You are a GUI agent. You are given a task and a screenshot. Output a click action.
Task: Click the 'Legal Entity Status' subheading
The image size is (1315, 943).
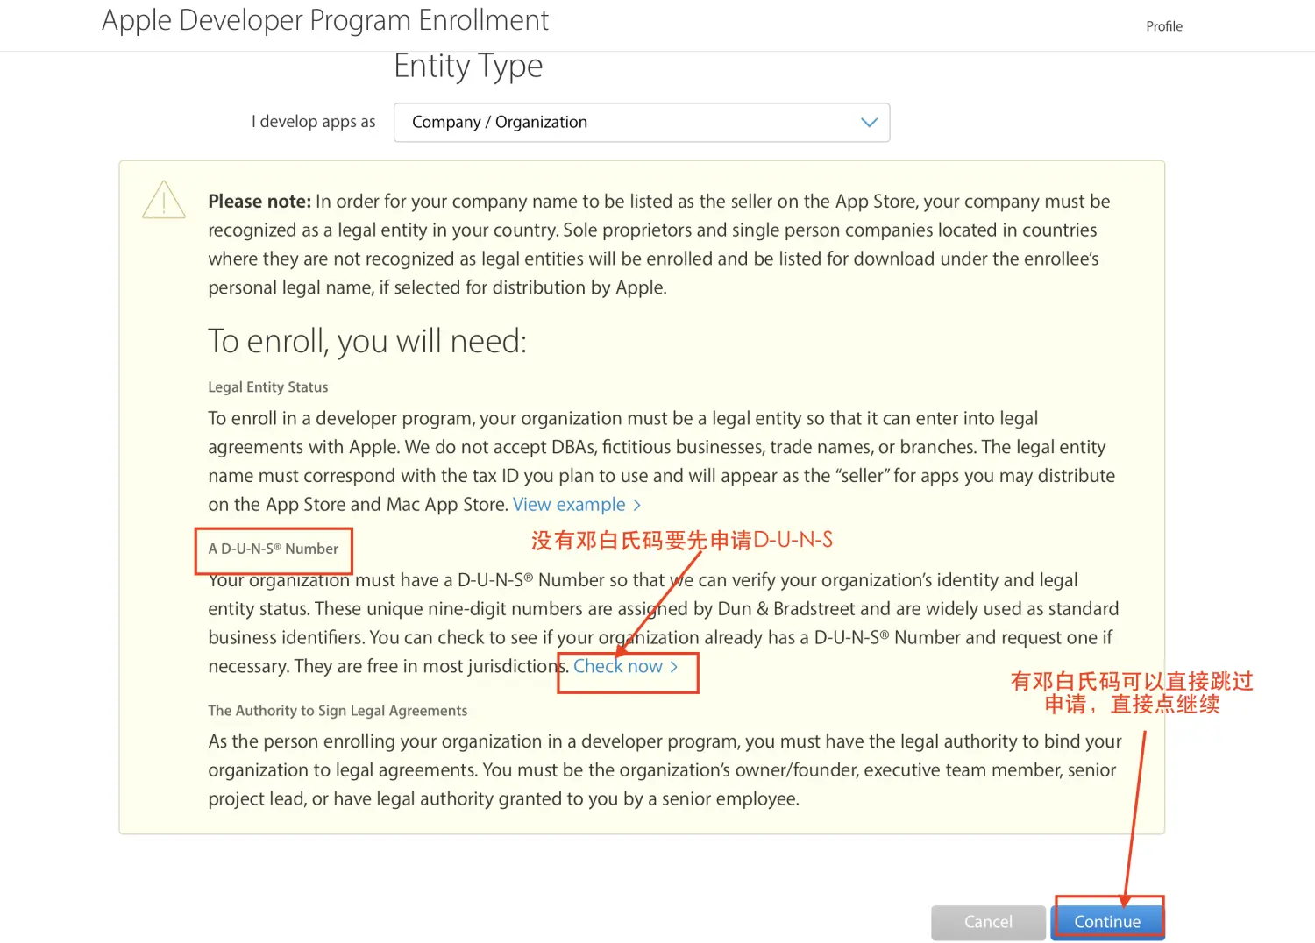coord(267,387)
